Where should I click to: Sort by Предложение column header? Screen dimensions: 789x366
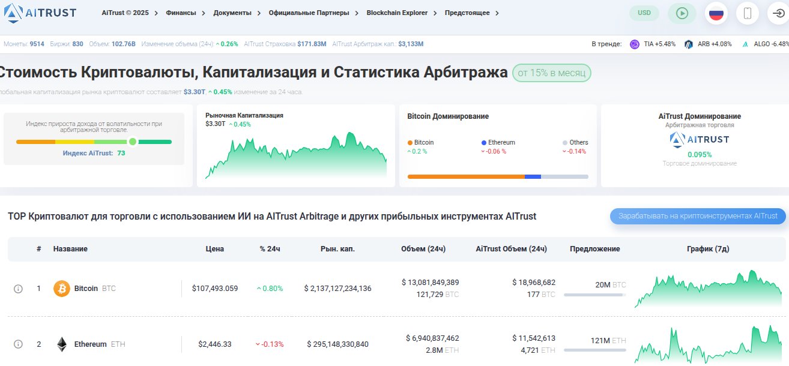pos(595,249)
